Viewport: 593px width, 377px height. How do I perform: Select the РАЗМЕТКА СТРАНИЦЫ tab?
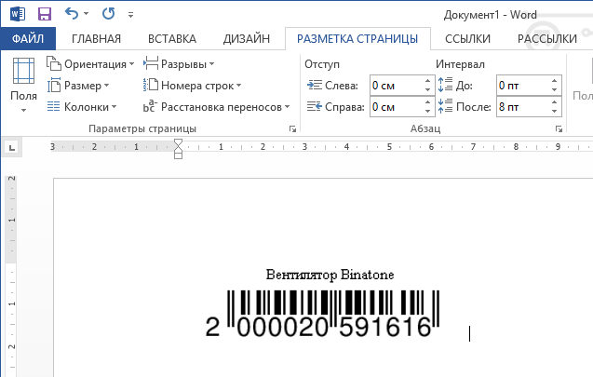(357, 38)
